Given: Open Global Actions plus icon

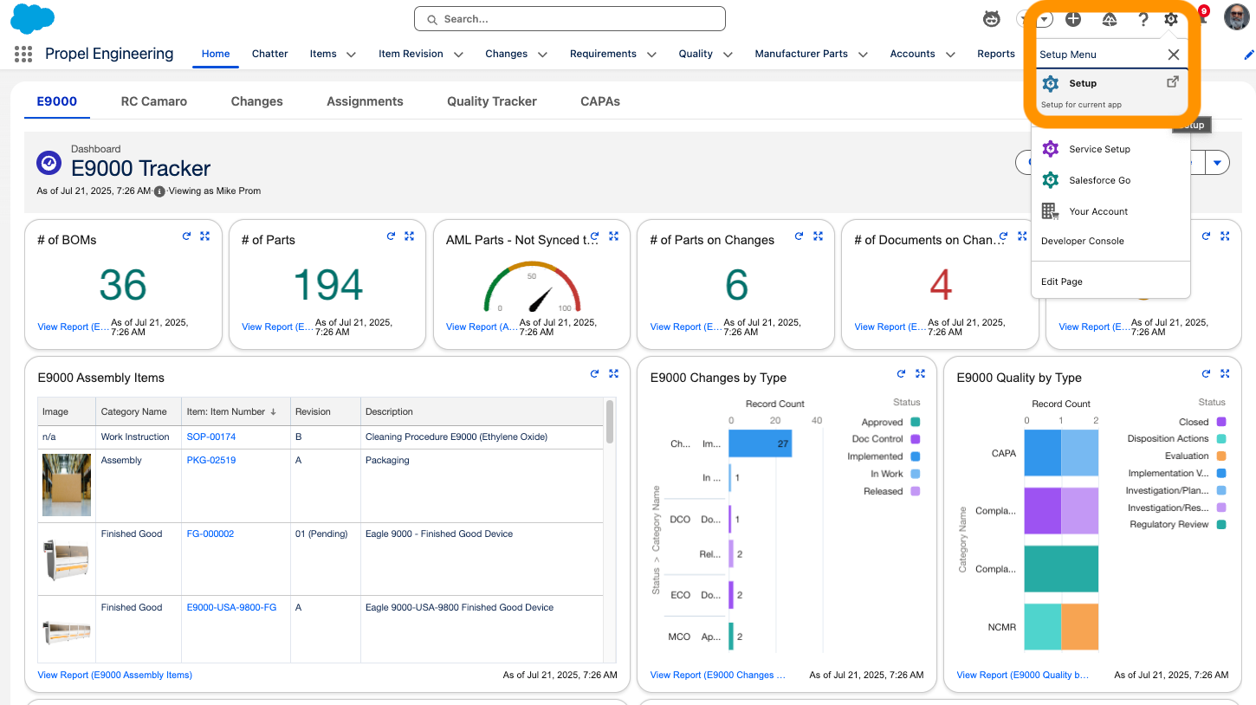Looking at the screenshot, I should [1073, 19].
